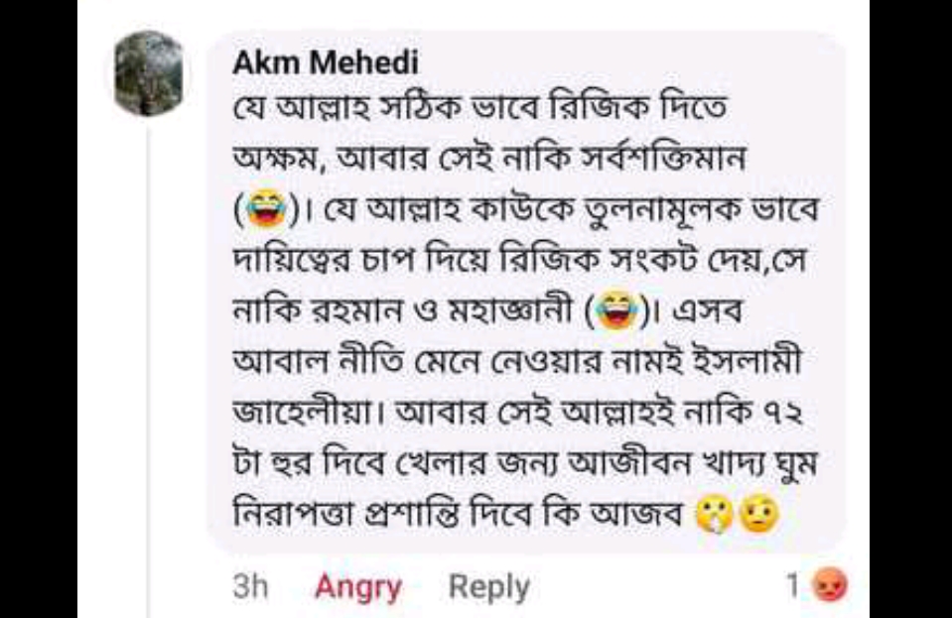Open the 3h comment timestamp
952x618 pixels.
click(x=251, y=587)
